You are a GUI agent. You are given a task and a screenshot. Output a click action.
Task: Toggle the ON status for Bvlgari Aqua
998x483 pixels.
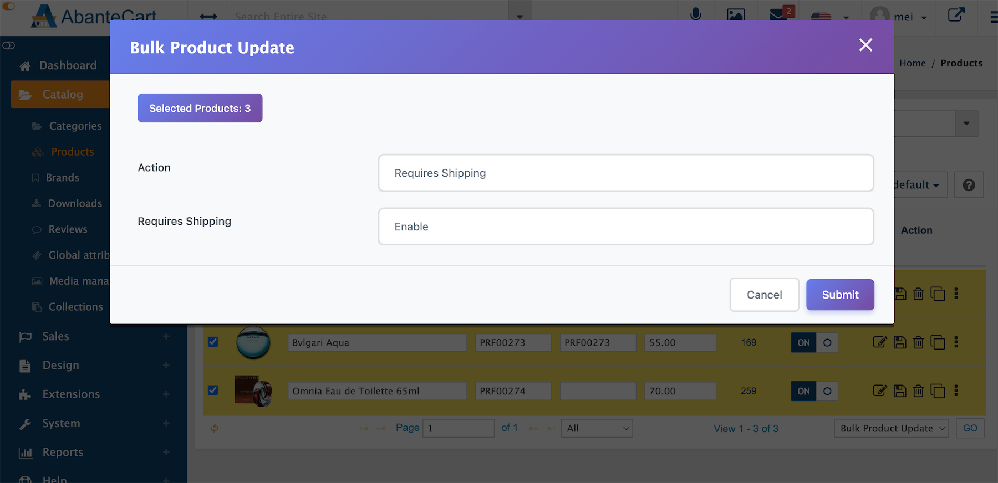pyautogui.click(x=814, y=342)
